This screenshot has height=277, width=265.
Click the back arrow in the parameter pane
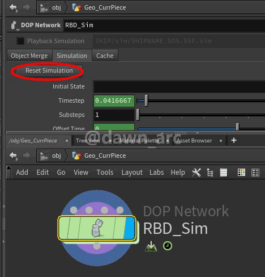click(x=14, y=8)
